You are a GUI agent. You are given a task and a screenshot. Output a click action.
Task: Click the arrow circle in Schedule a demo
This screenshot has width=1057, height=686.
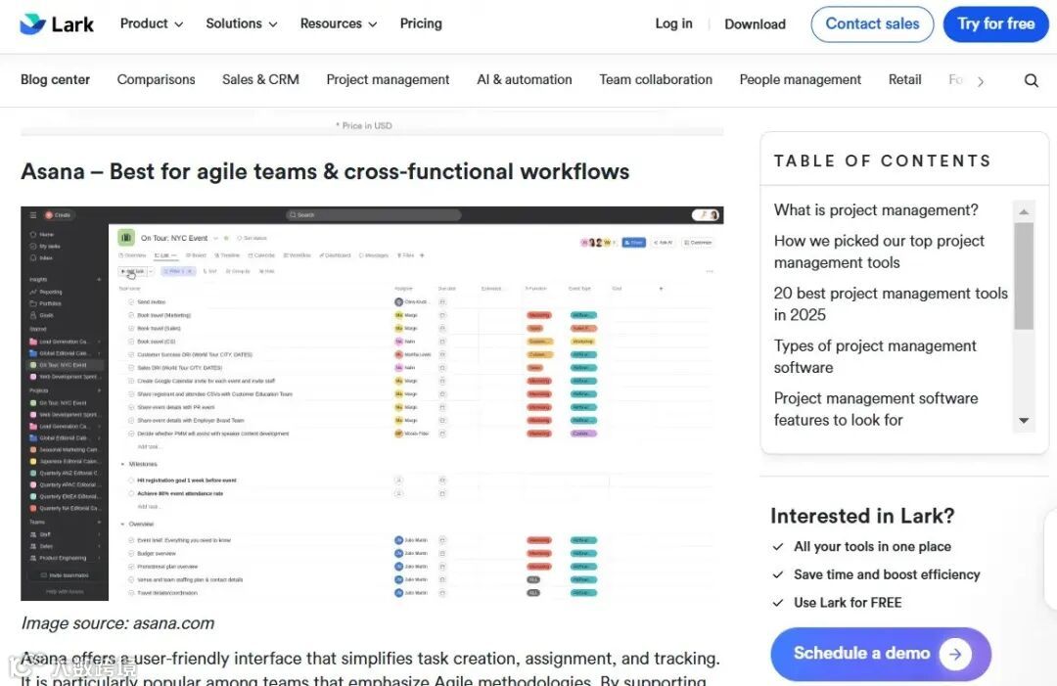pos(955,654)
